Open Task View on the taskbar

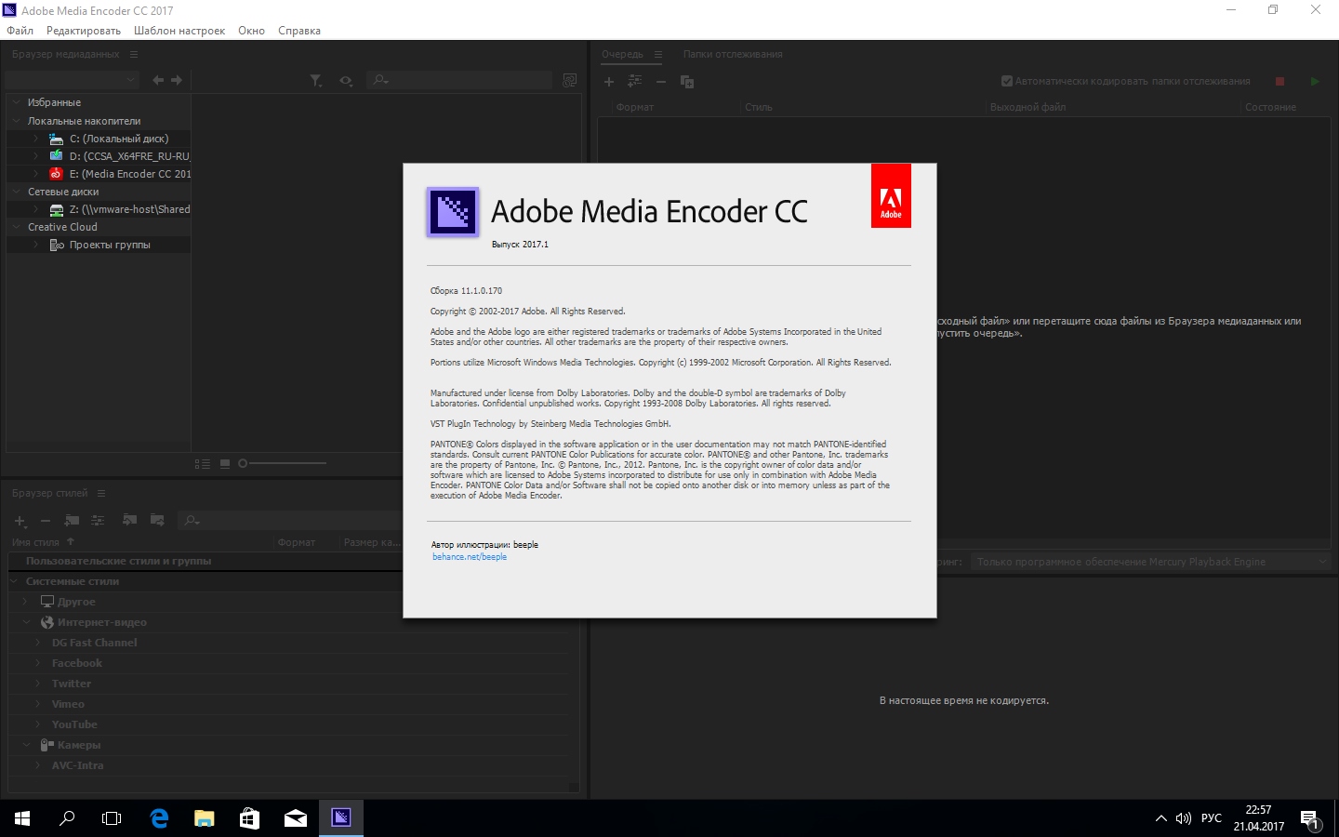[x=112, y=818]
